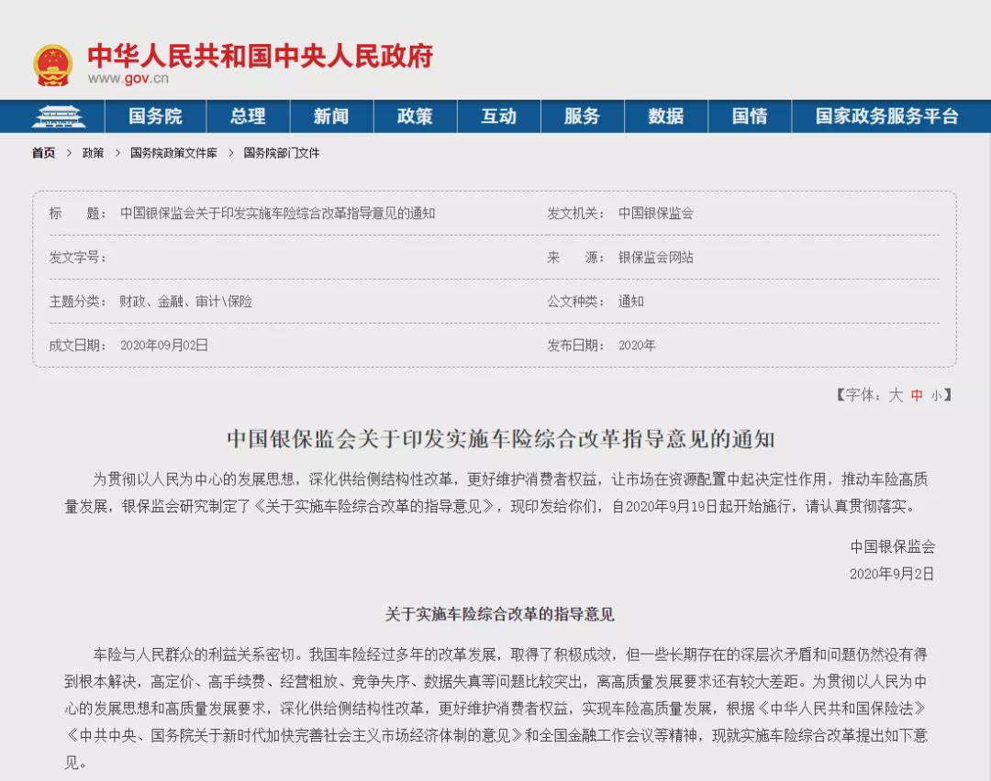991x781 pixels.
Task: Click the site title 中华人民共和国中央人民政府
Action: click(x=260, y=56)
